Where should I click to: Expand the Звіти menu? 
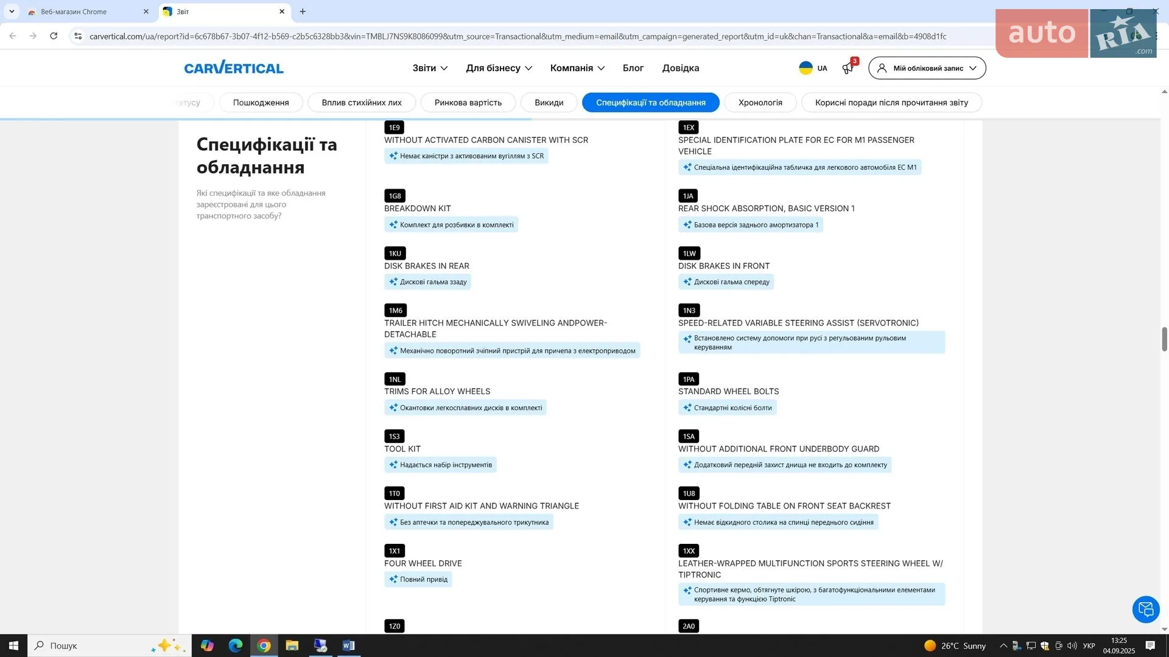pos(430,68)
